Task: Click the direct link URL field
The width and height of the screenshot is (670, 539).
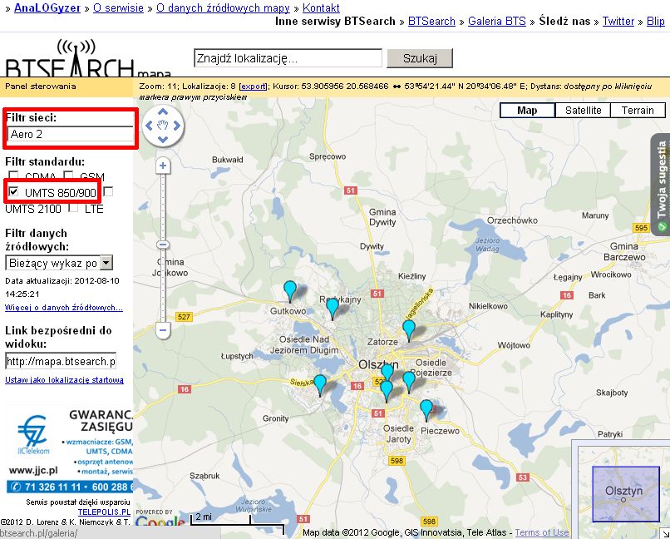Action: (61, 361)
